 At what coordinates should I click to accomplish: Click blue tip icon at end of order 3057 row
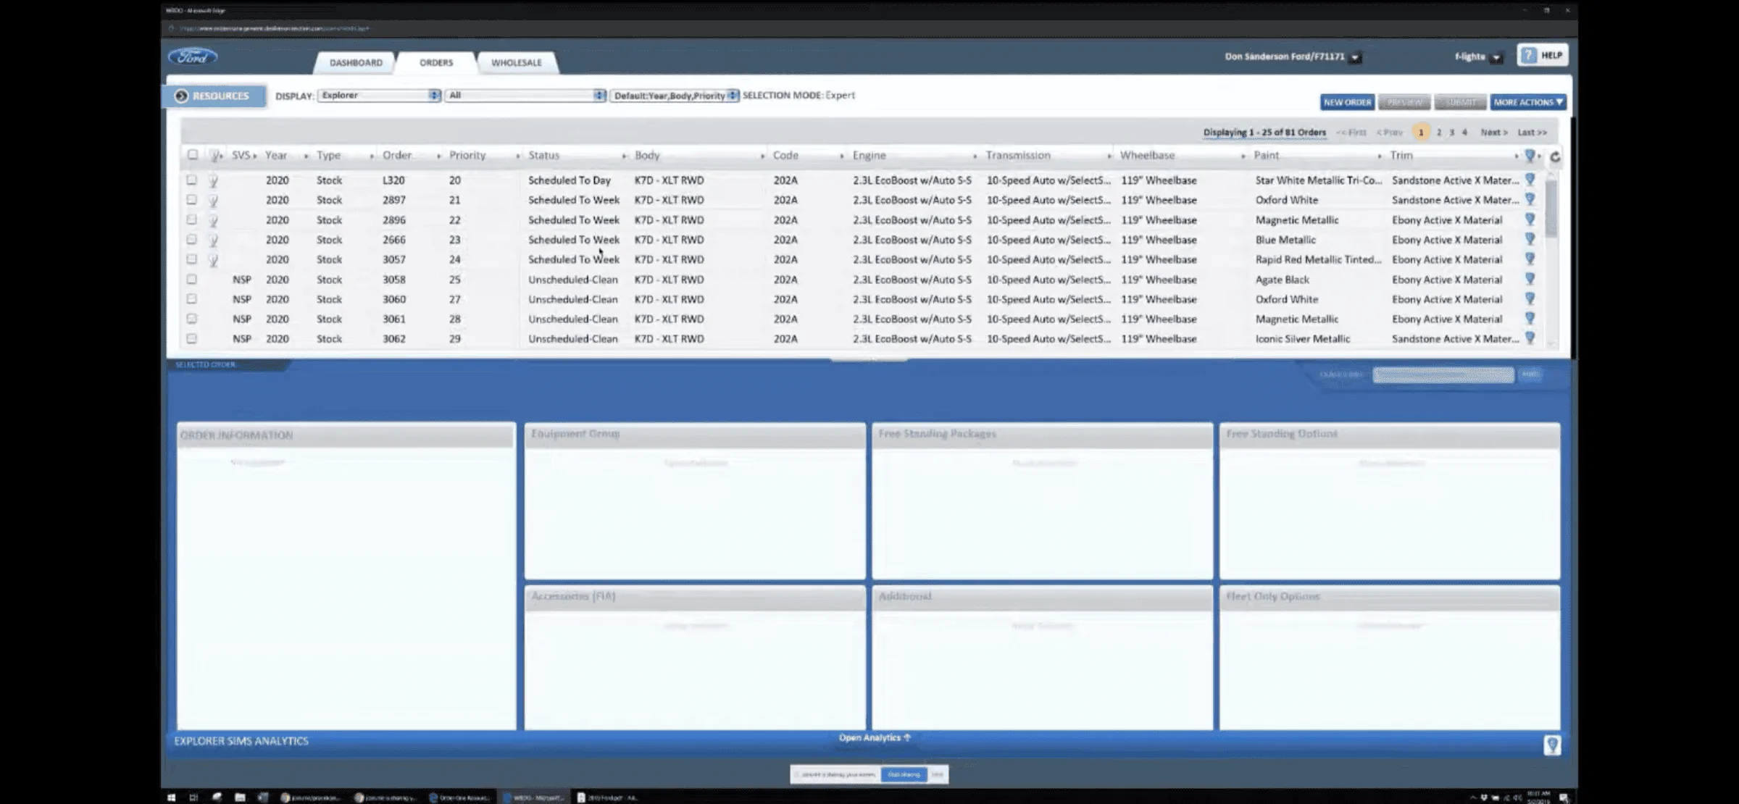click(1530, 259)
